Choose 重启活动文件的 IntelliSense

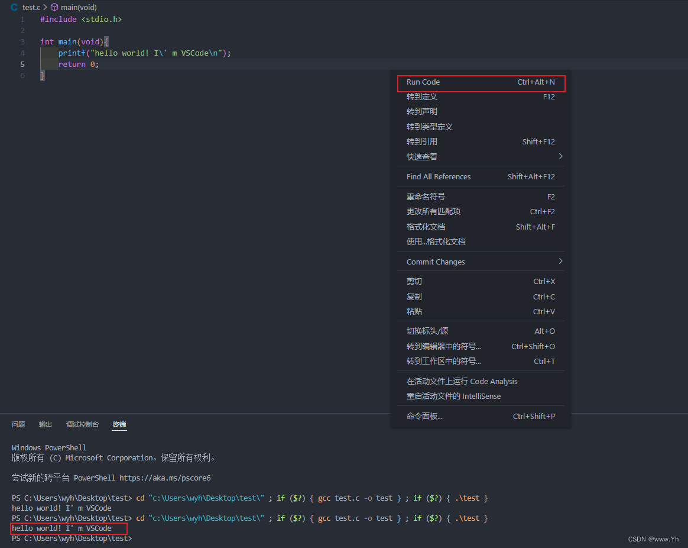pyautogui.click(x=481, y=397)
